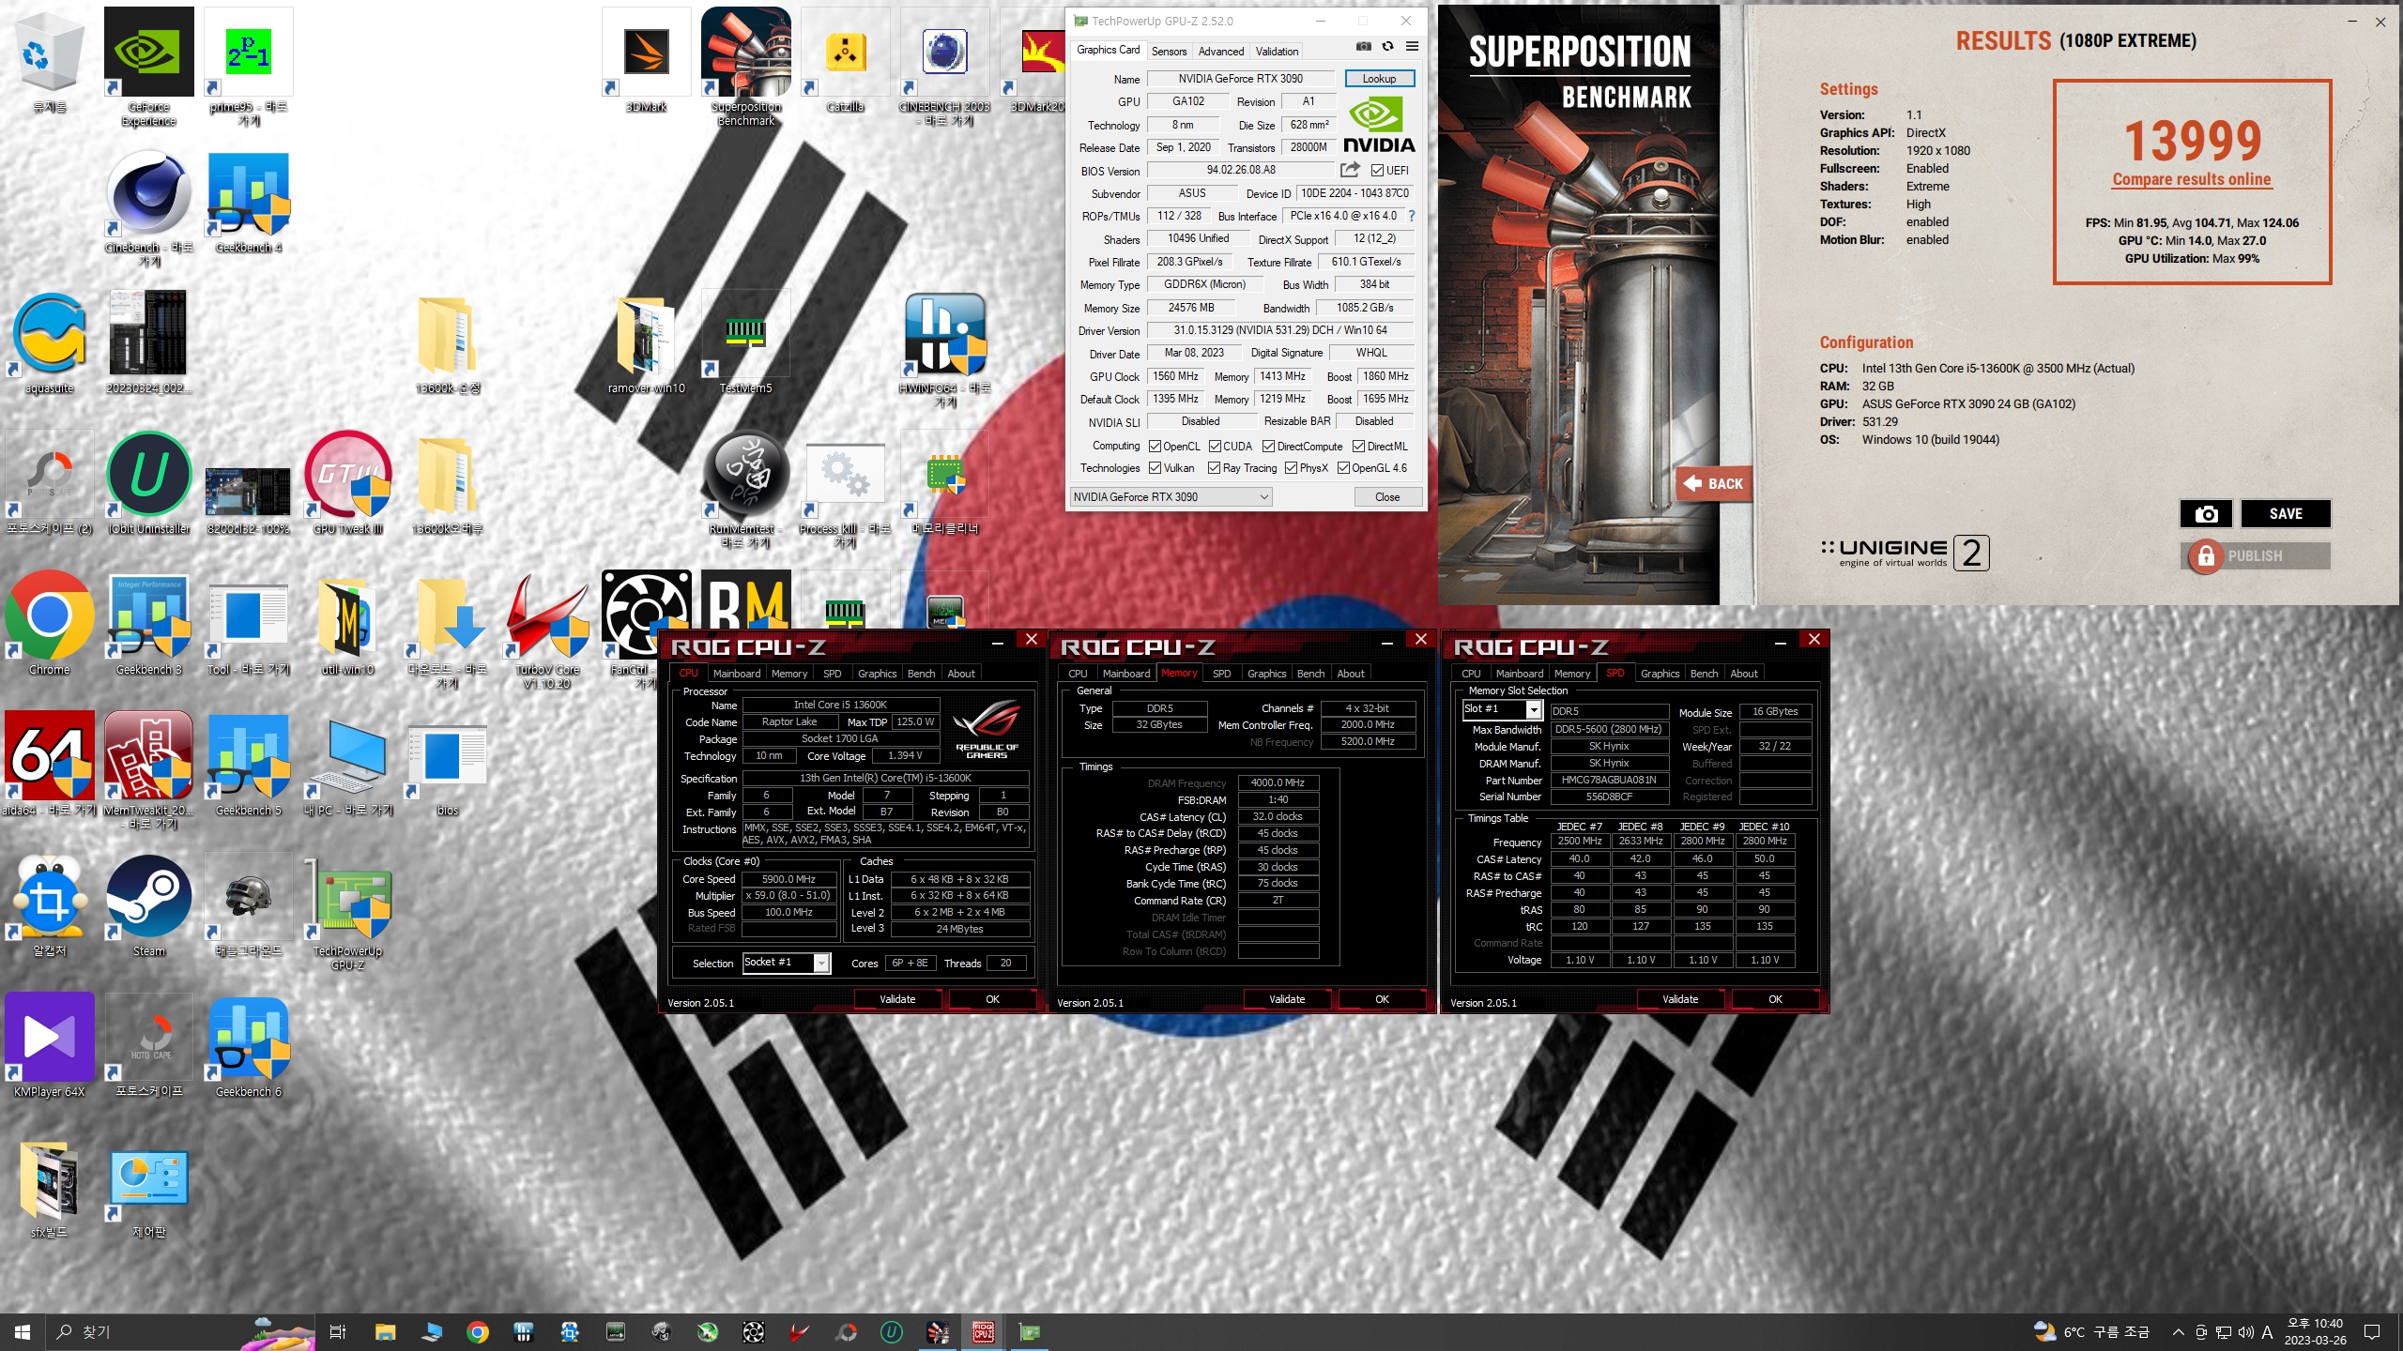Open Geekbench 6 desktop icon
2403x1351 pixels.
click(248, 1046)
